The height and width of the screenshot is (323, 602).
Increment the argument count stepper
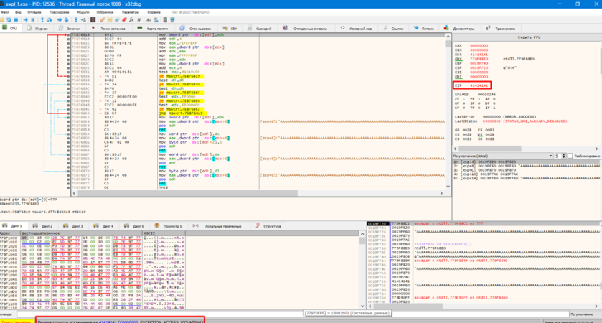click(564, 154)
